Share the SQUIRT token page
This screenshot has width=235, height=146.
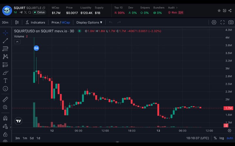(230, 11)
